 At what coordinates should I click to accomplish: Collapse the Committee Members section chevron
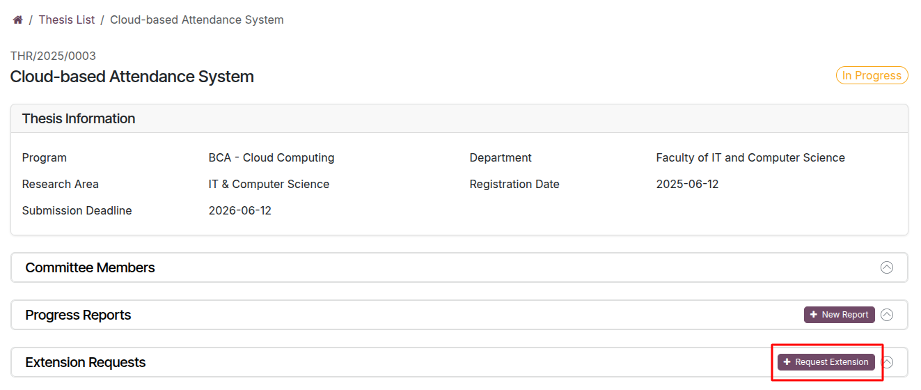click(x=887, y=267)
